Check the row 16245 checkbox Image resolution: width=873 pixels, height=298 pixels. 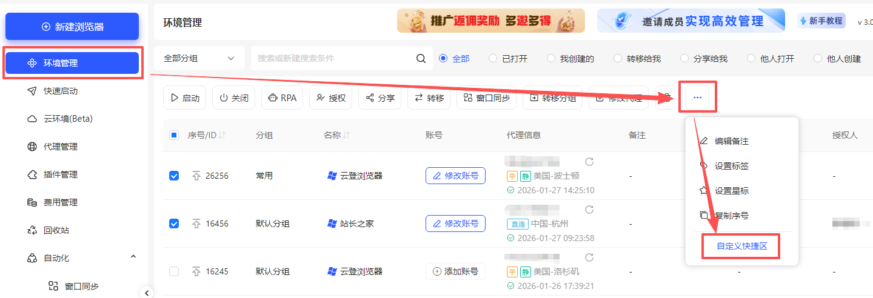click(174, 271)
